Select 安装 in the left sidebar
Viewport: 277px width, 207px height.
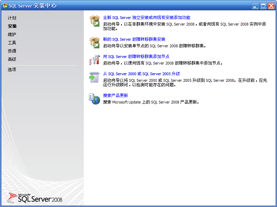coord(12,26)
